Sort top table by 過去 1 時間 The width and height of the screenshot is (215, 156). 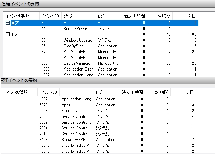134,16
